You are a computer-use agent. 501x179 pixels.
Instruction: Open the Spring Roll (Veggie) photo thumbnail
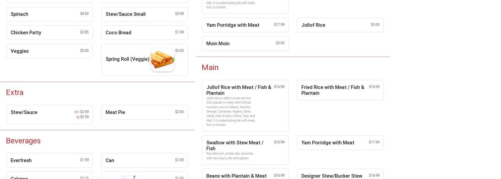click(x=162, y=60)
